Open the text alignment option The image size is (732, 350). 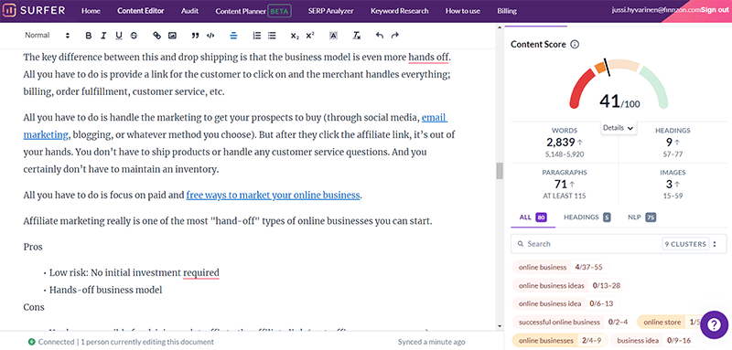point(234,36)
